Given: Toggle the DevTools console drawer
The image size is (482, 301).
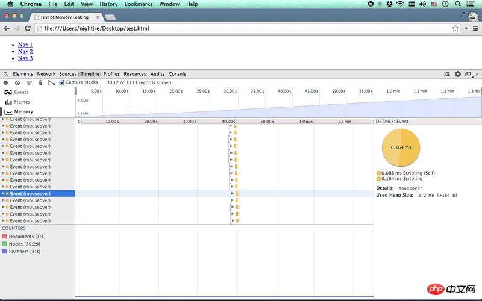Looking at the screenshot, I should [x=446, y=74].
